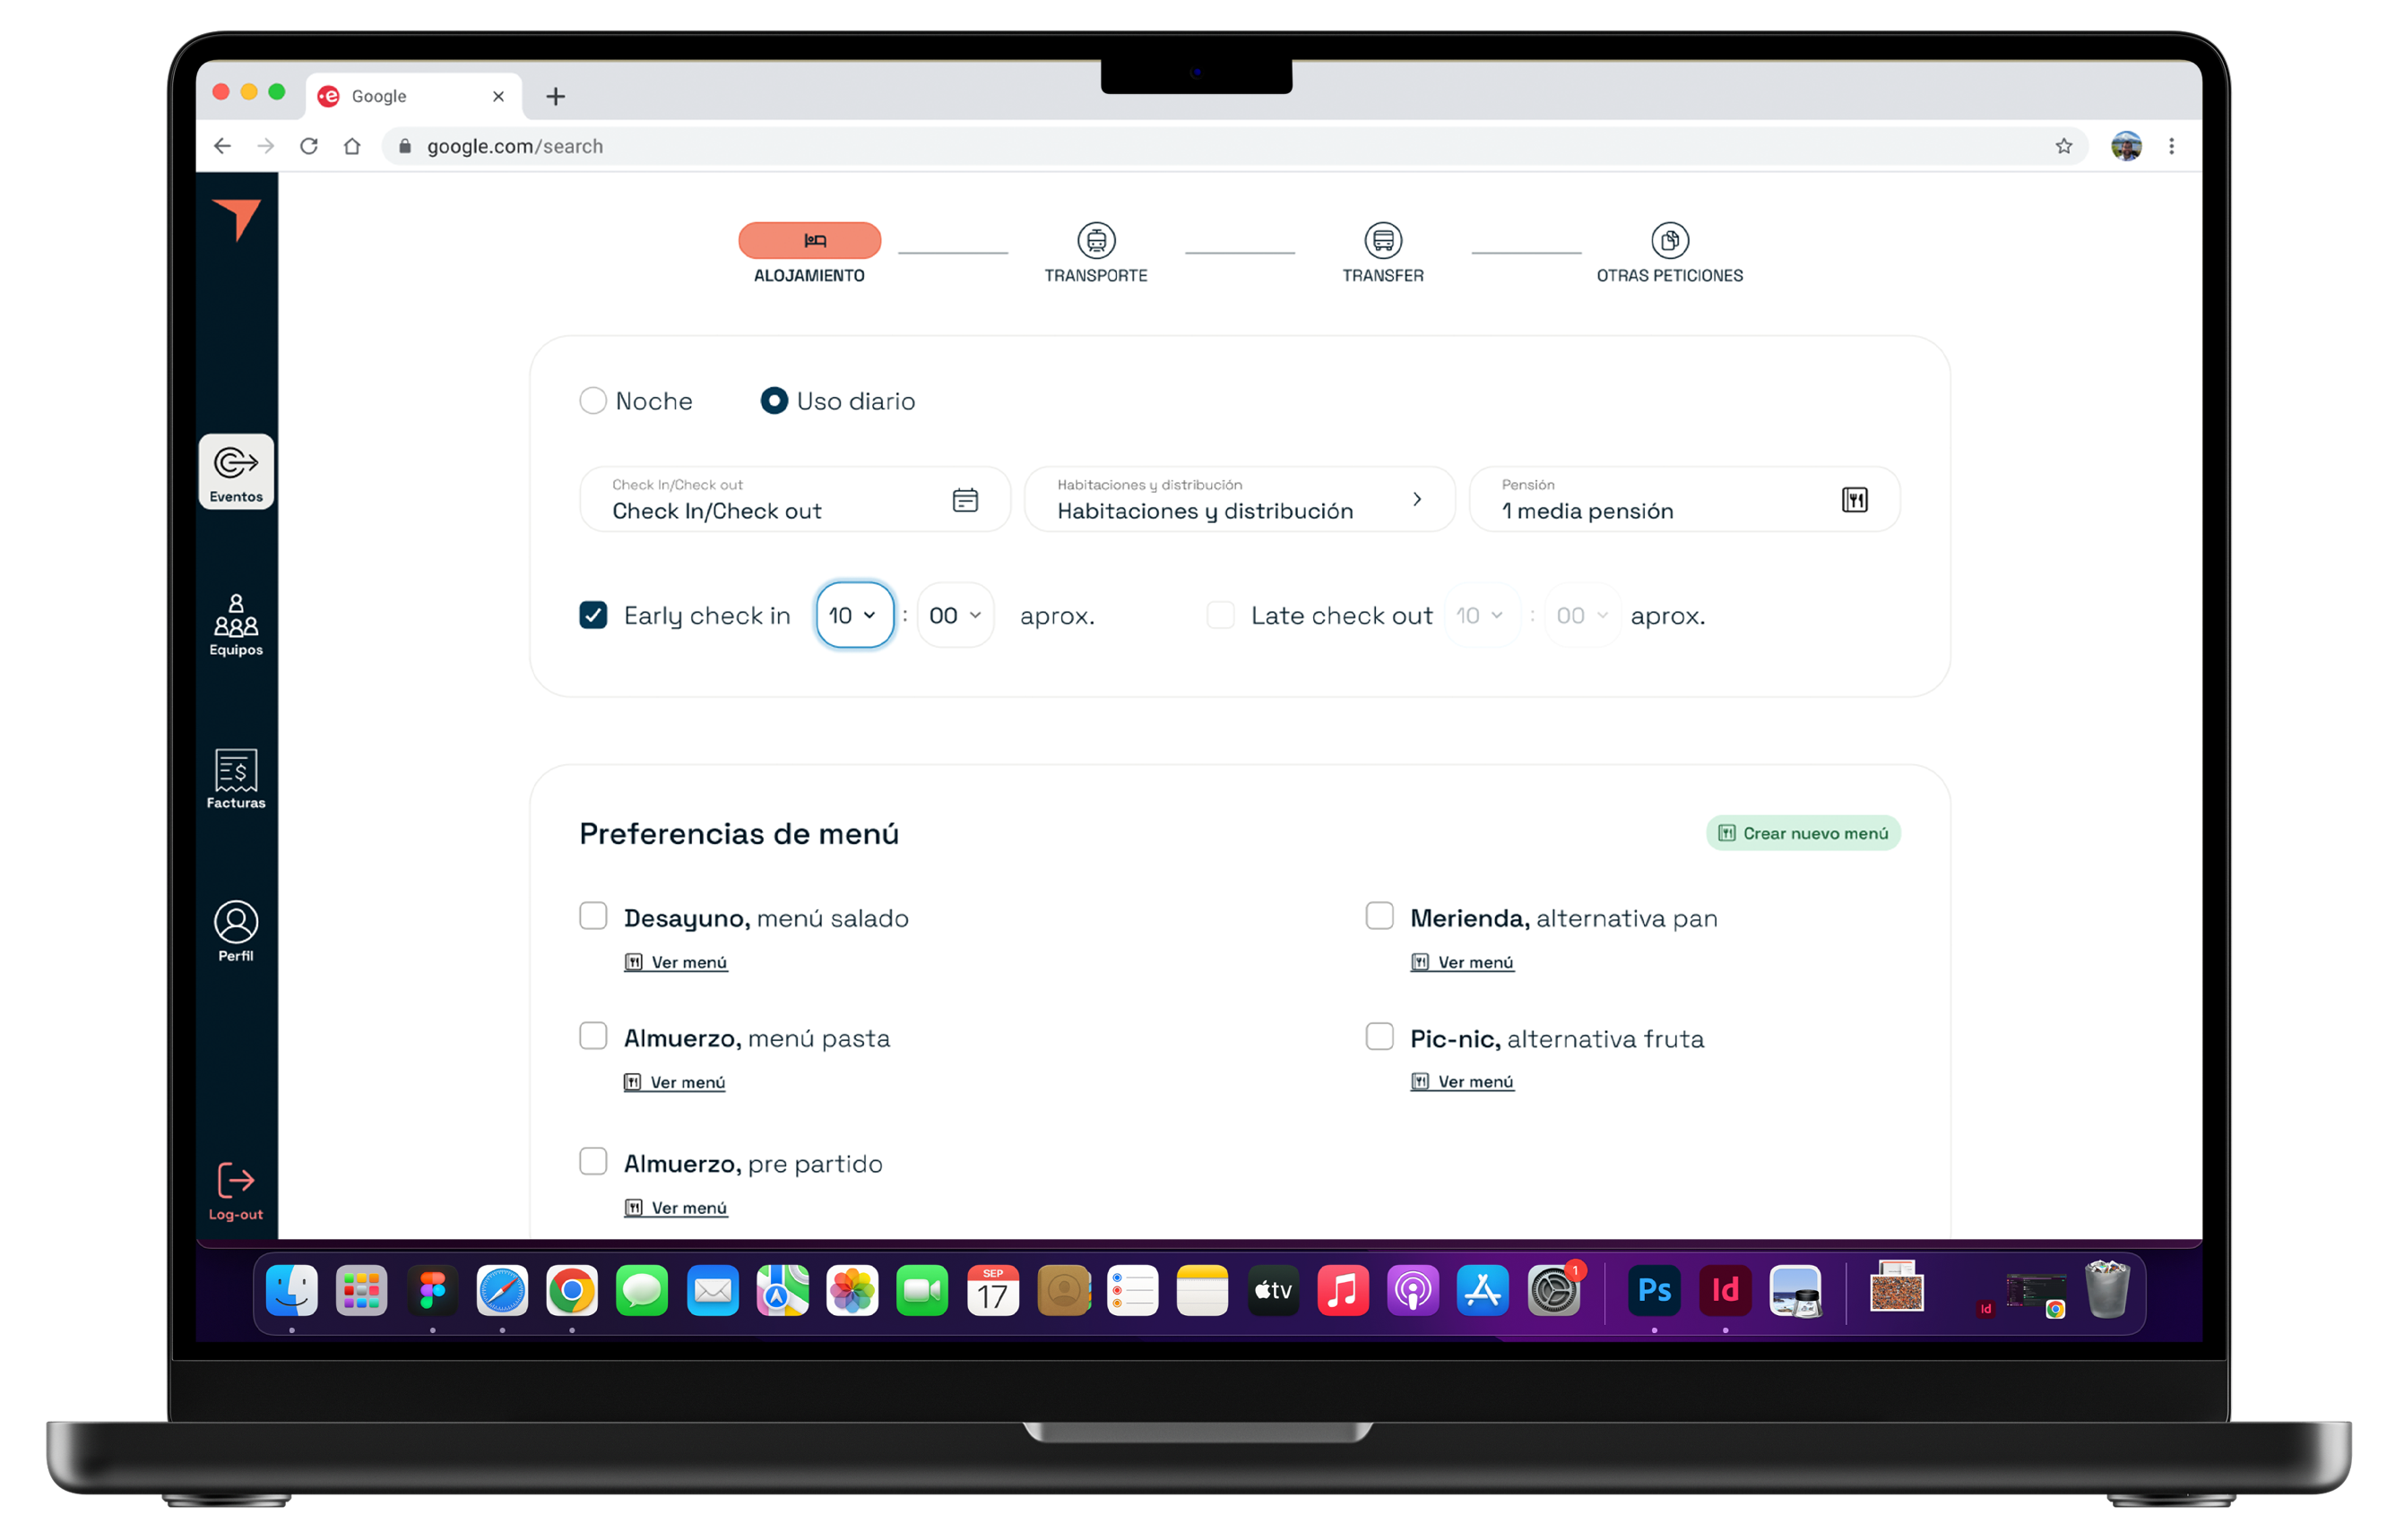Image resolution: width=2387 pixels, height=1540 pixels.
Task: Change the Early check in hour dropdown
Action: 854,615
